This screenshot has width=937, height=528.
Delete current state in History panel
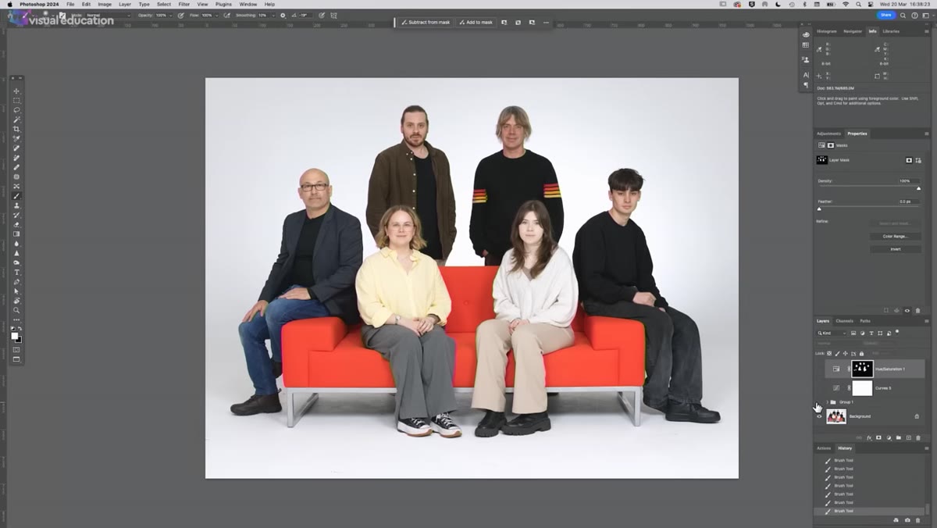click(x=917, y=520)
